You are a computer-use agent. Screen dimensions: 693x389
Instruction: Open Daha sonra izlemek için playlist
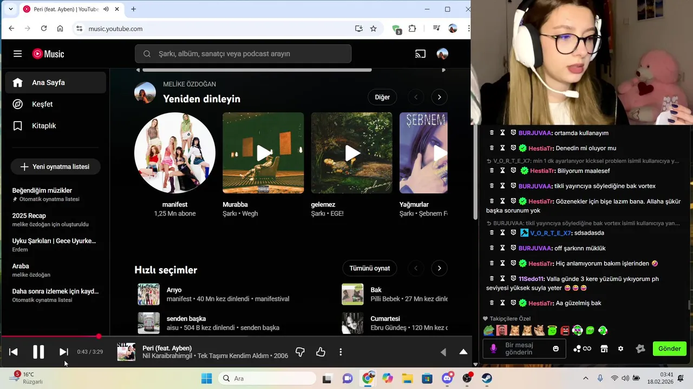56,295
